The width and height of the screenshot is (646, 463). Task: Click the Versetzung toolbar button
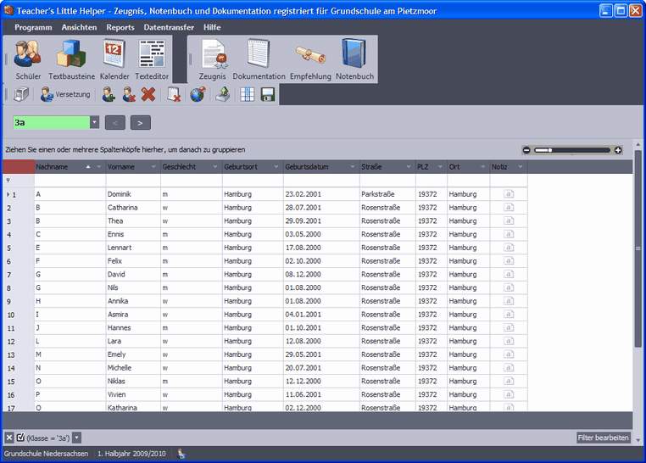click(65, 94)
